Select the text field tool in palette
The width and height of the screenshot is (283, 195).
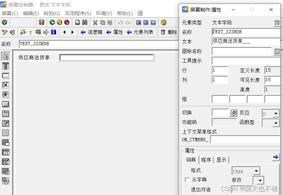6,75
